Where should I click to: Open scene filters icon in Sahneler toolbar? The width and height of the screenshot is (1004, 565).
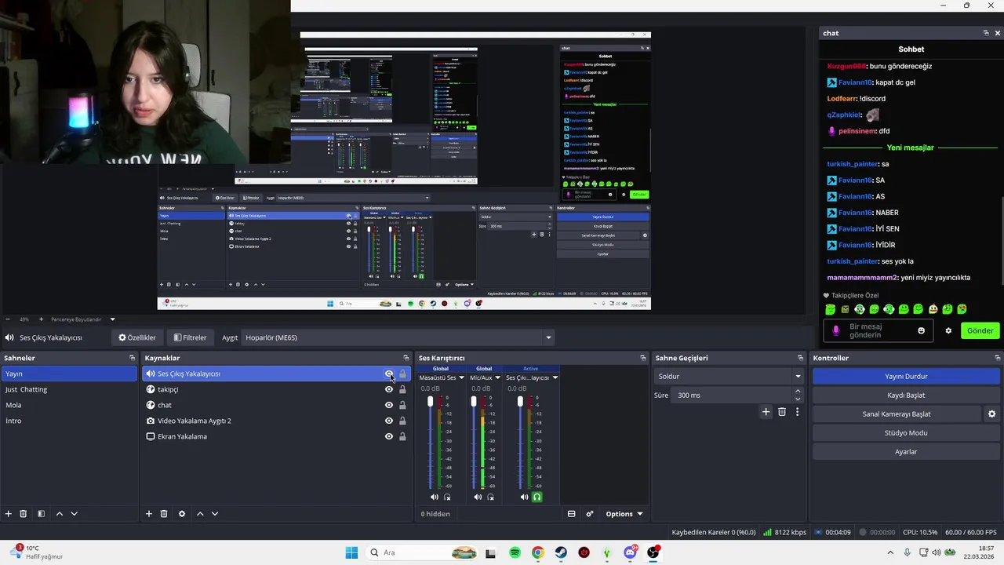[x=41, y=514]
